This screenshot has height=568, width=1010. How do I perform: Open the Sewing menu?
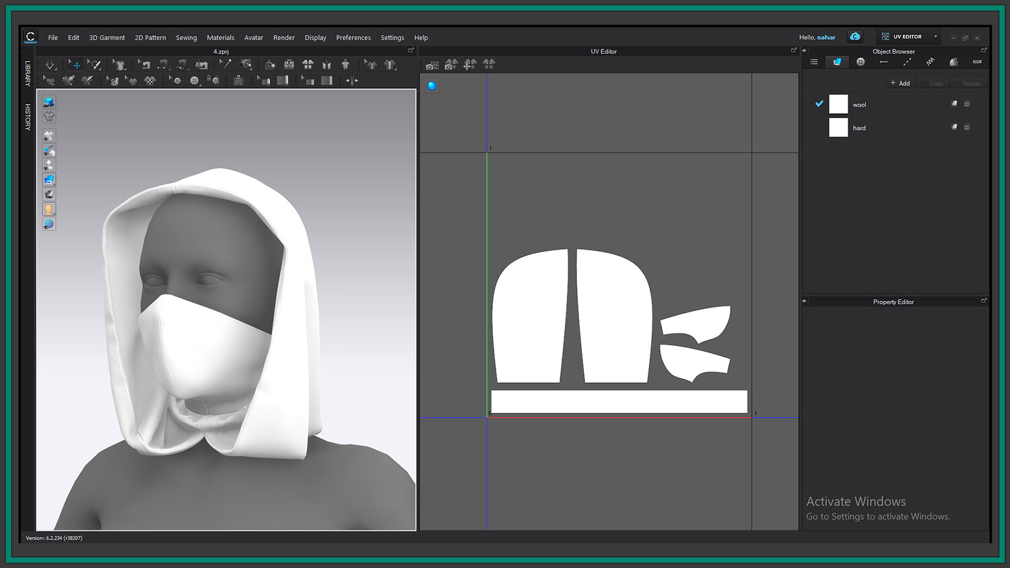(187, 38)
